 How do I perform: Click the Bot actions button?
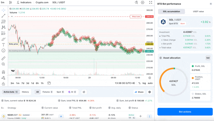(x=185, y=112)
